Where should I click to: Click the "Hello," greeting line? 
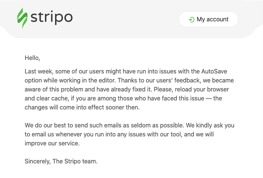click(32, 58)
